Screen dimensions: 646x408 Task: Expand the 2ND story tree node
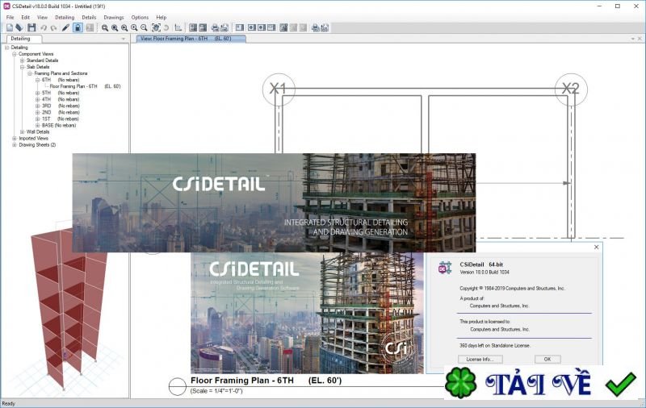coord(37,112)
